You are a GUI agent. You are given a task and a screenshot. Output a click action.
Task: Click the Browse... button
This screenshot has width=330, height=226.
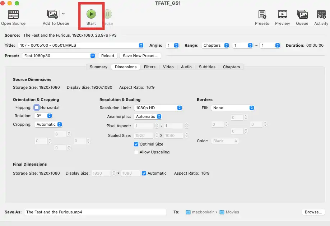coord(313,212)
